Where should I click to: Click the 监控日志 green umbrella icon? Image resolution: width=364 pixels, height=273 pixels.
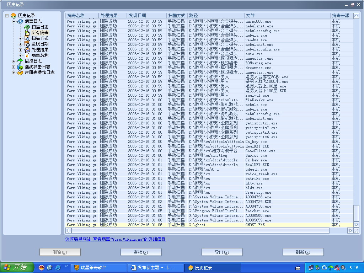tap(20, 61)
